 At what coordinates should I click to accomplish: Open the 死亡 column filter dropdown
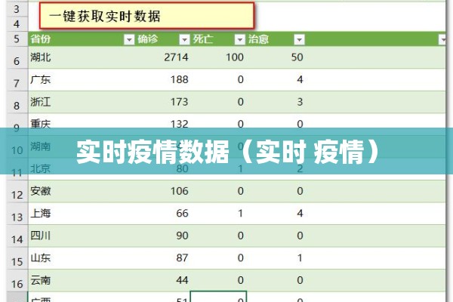coord(239,39)
